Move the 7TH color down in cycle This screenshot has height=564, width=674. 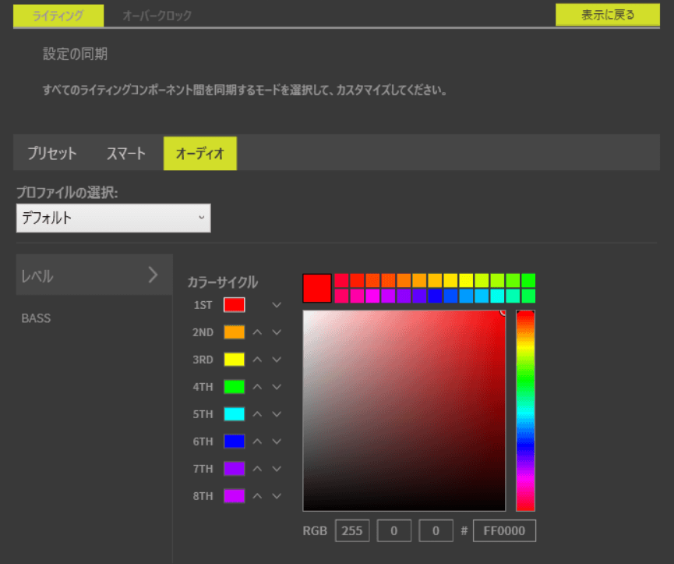(x=277, y=469)
